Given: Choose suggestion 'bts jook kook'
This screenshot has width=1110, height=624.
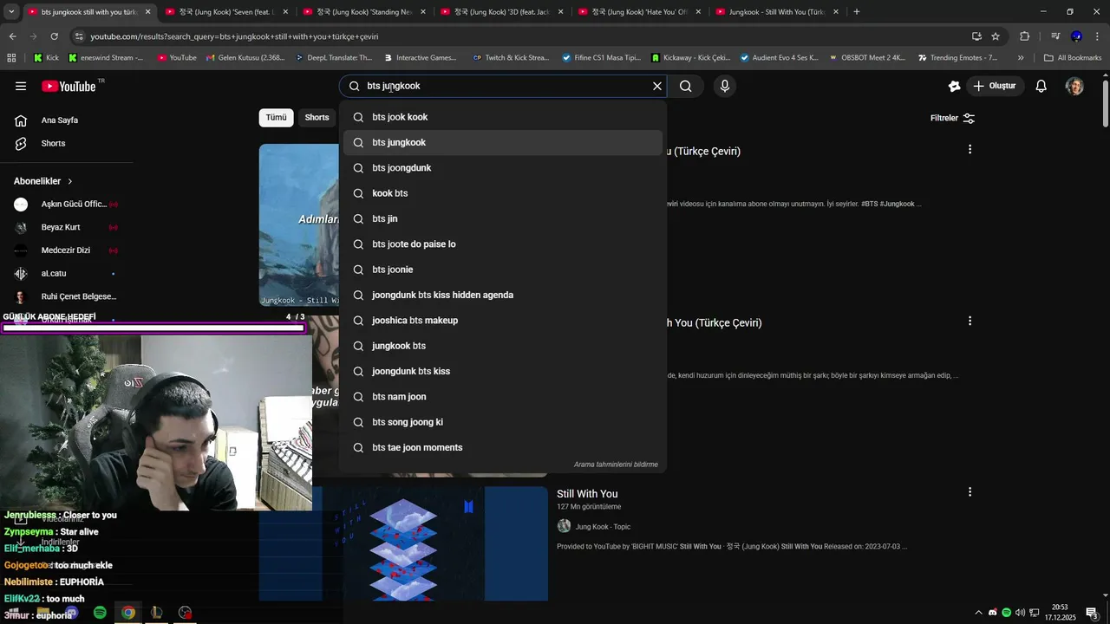Looking at the screenshot, I should point(503,117).
